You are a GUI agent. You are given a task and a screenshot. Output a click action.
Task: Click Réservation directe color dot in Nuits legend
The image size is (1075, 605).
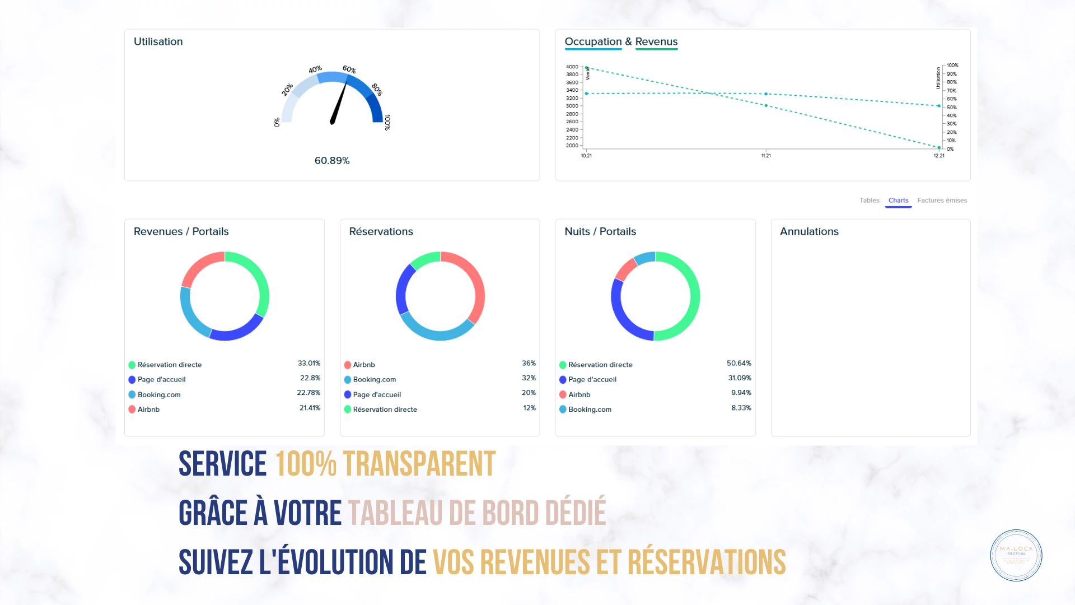pos(563,365)
